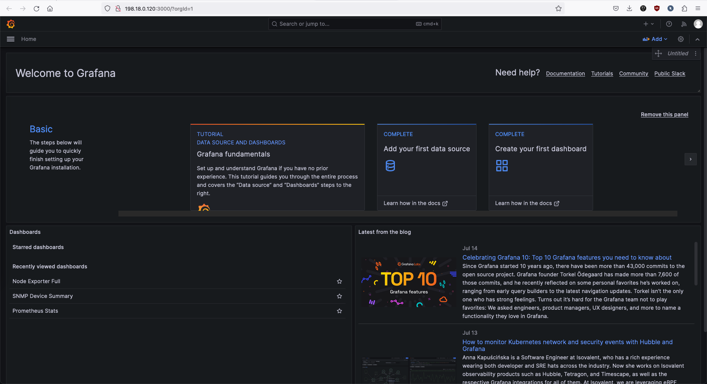Open the Help question mark icon

click(669, 24)
